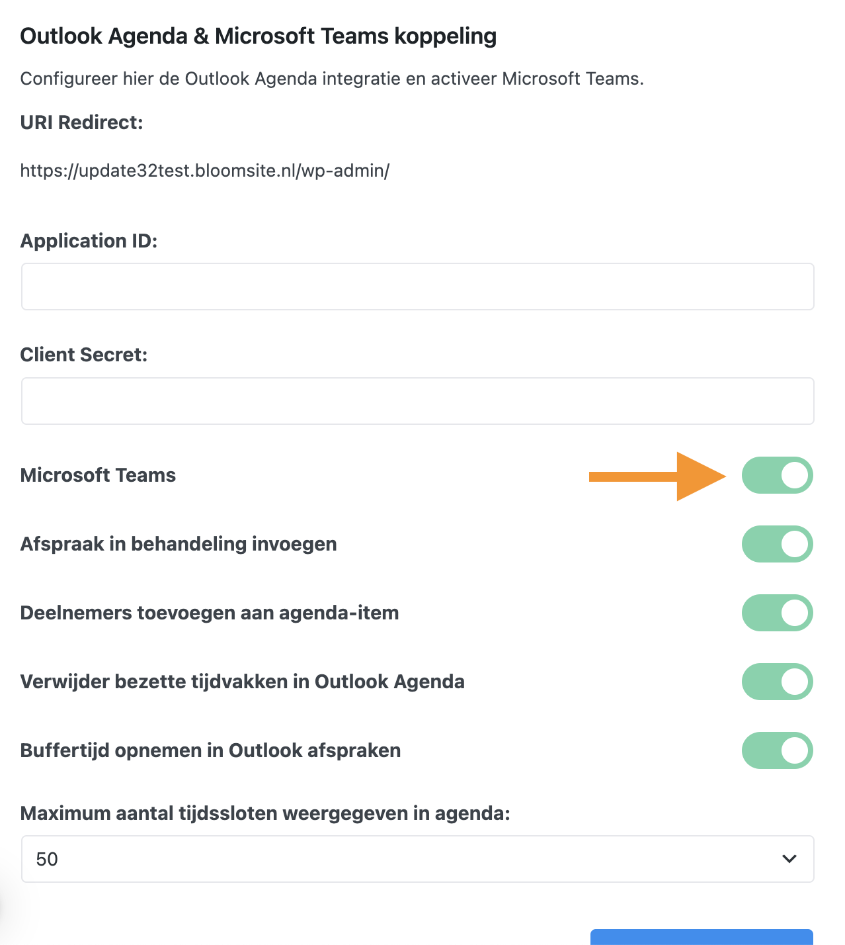Turn off Deelnemers toevoegen aan agenda-item
Screen dimensions: 845x945
(x=777, y=613)
